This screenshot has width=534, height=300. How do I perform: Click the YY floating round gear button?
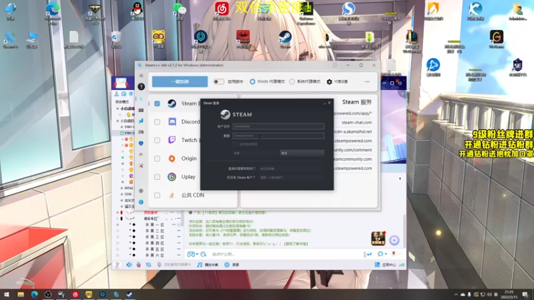click(x=394, y=241)
